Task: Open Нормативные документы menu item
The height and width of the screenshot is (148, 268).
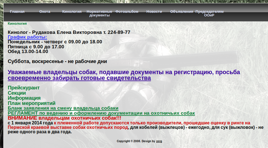Action: (x=99, y=13)
